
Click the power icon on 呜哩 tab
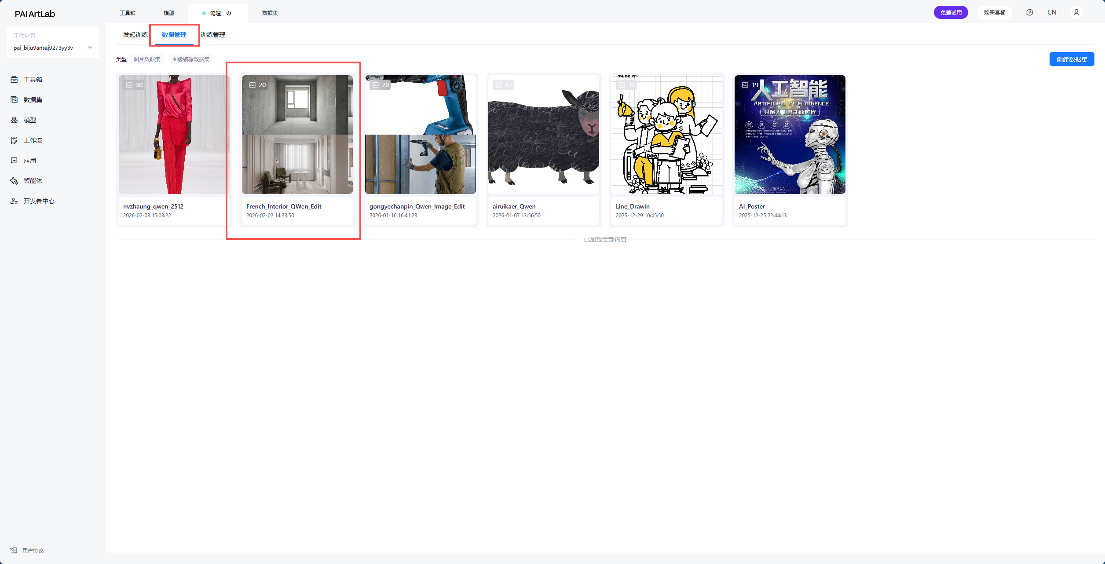coord(229,13)
